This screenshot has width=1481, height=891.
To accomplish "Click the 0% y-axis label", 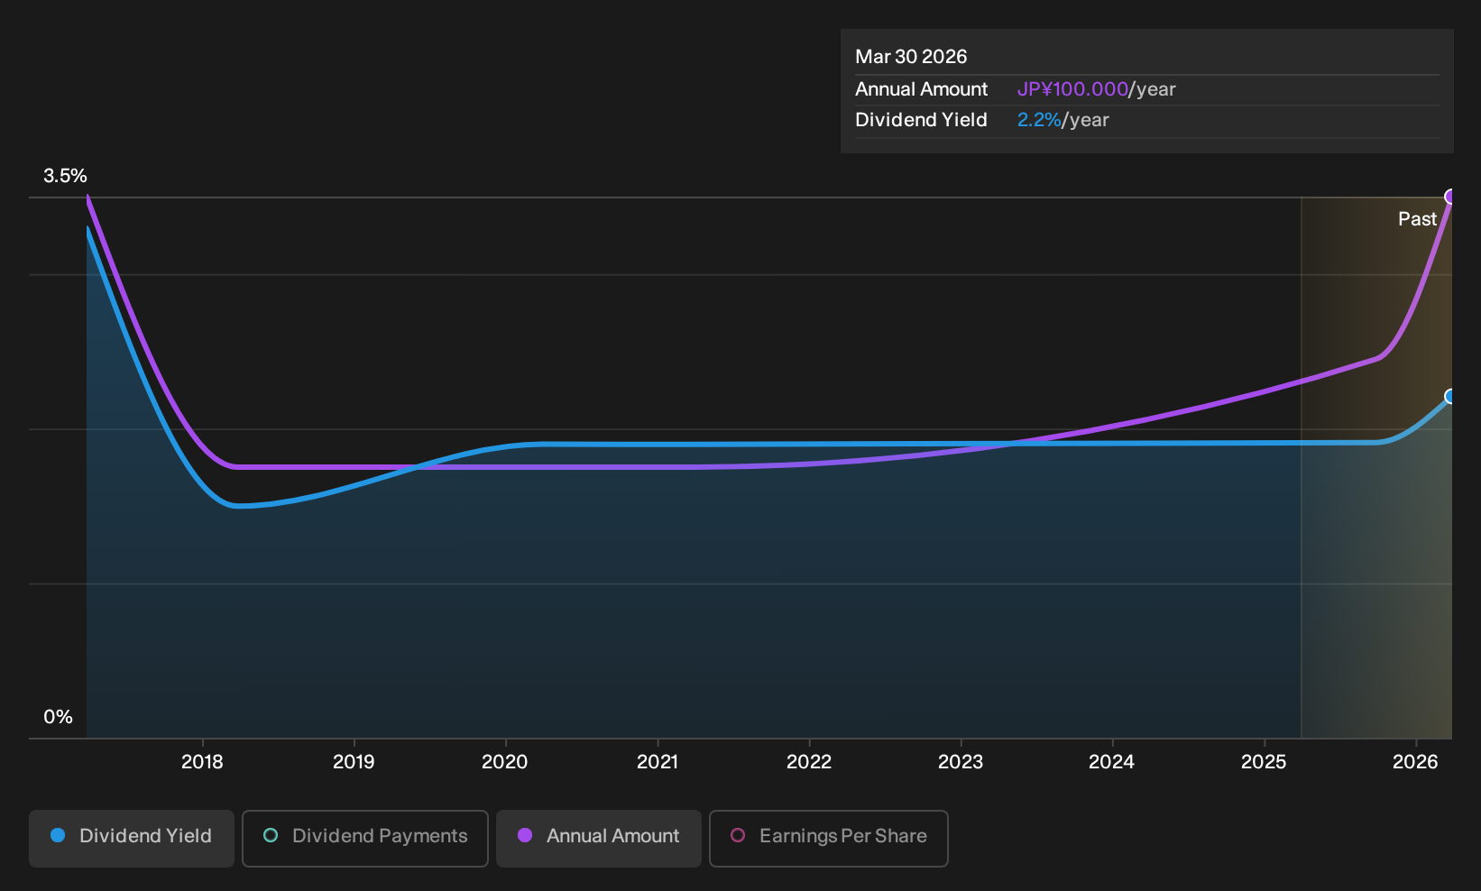I will coord(58,717).
